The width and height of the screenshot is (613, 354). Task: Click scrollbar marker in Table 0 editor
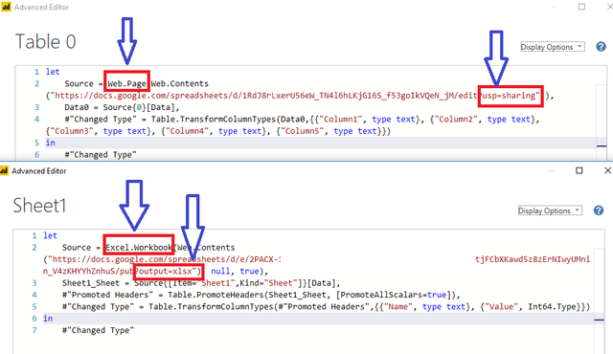coord(602,146)
